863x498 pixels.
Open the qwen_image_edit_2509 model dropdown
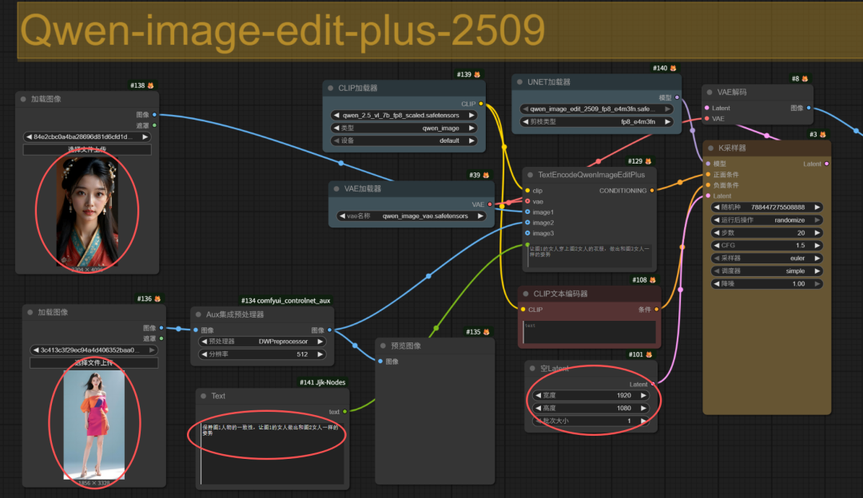pyautogui.click(x=597, y=109)
